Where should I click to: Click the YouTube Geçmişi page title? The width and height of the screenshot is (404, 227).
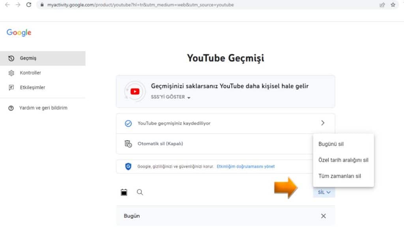tap(225, 58)
